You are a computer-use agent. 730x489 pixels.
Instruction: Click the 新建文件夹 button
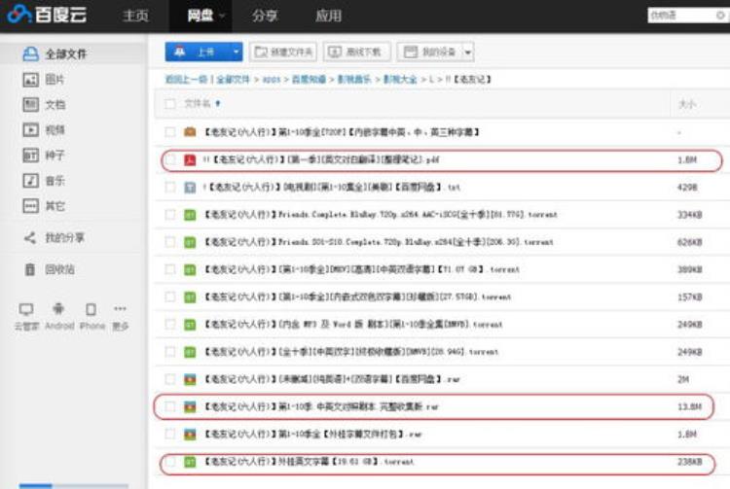click(x=283, y=52)
